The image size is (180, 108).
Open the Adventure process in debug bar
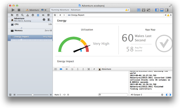click(x=105, y=69)
